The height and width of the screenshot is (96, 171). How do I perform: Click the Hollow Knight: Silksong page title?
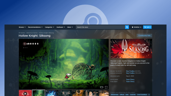[x=34, y=36]
